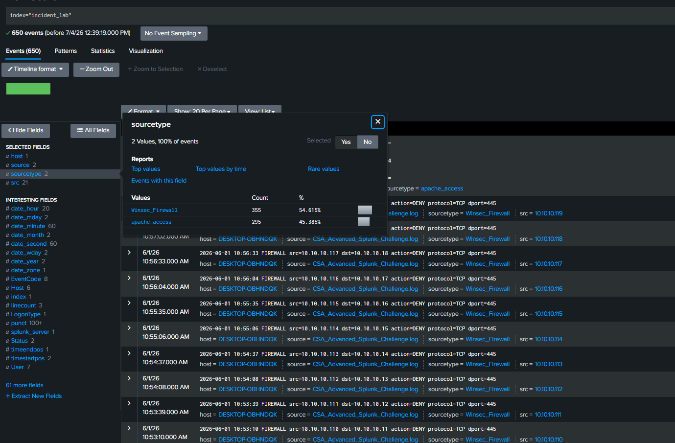
Task: Open Top values report
Action: pos(146,169)
